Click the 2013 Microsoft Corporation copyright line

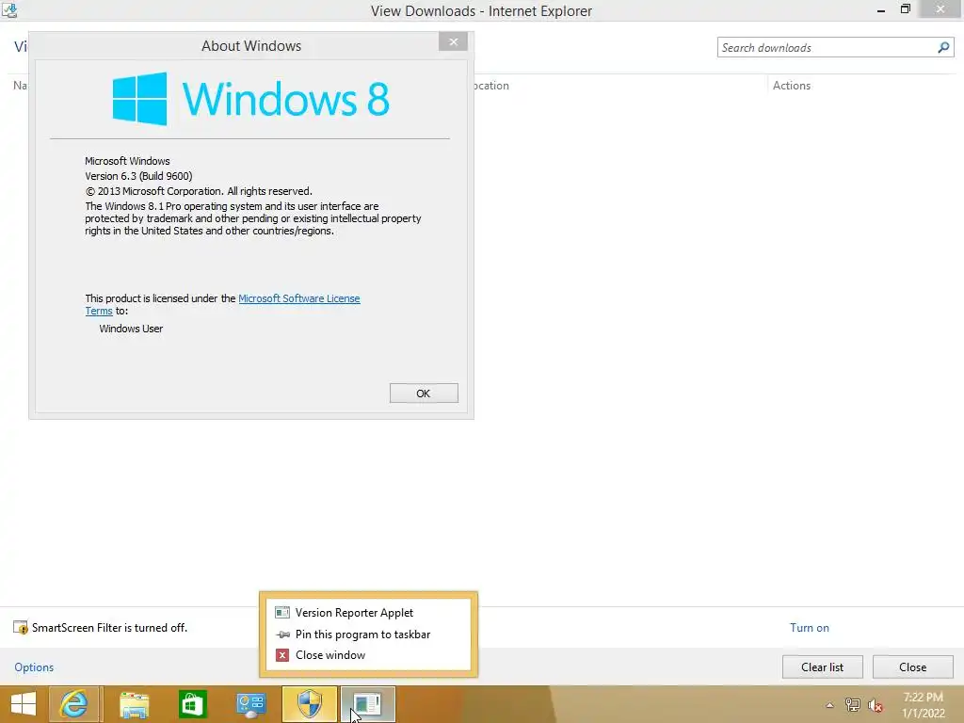199,191
